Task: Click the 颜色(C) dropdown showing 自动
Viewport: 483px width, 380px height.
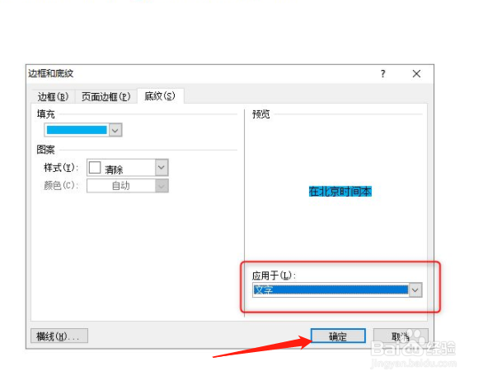Action: click(128, 186)
